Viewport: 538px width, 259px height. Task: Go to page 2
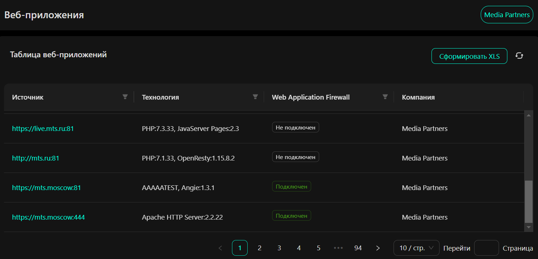[x=259, y=248]
